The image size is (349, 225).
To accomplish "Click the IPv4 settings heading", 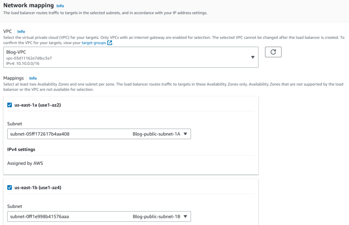I will pos(21,149).
